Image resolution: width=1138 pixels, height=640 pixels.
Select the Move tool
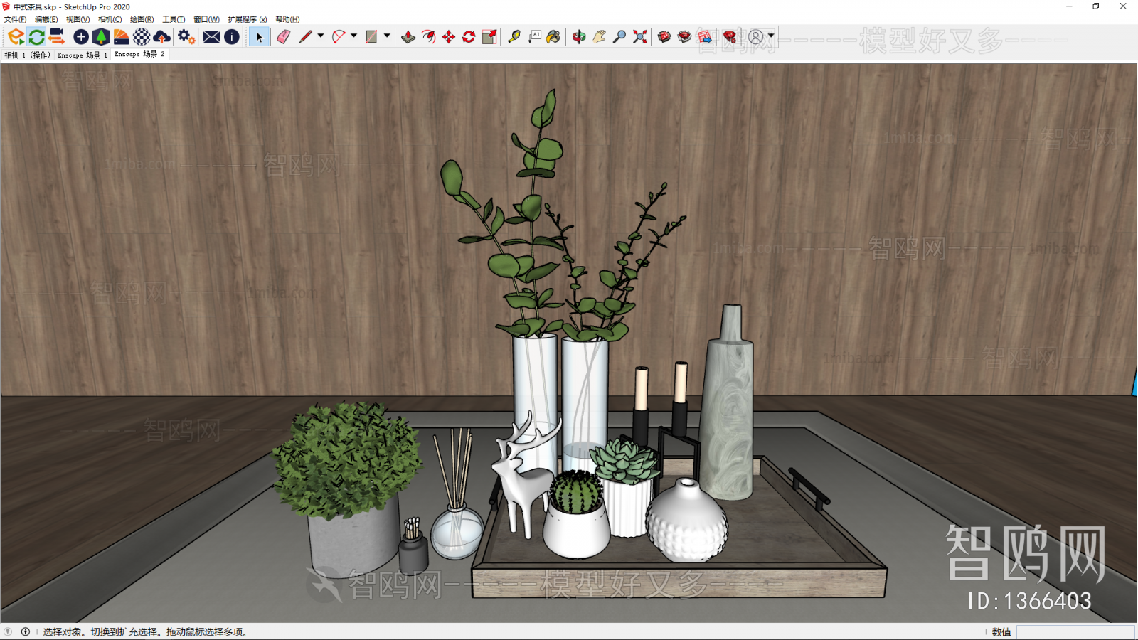point(449,37)
